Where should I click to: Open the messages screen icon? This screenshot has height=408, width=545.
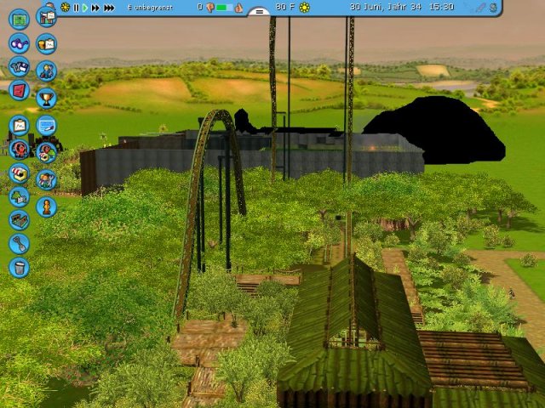(47, 126)
